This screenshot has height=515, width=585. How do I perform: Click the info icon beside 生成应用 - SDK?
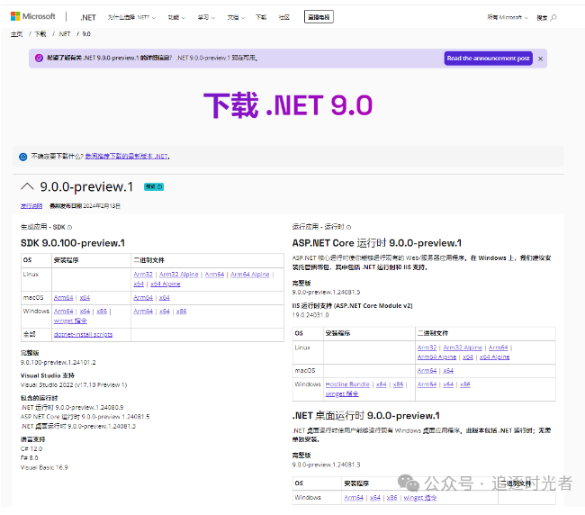pos(70,227)
